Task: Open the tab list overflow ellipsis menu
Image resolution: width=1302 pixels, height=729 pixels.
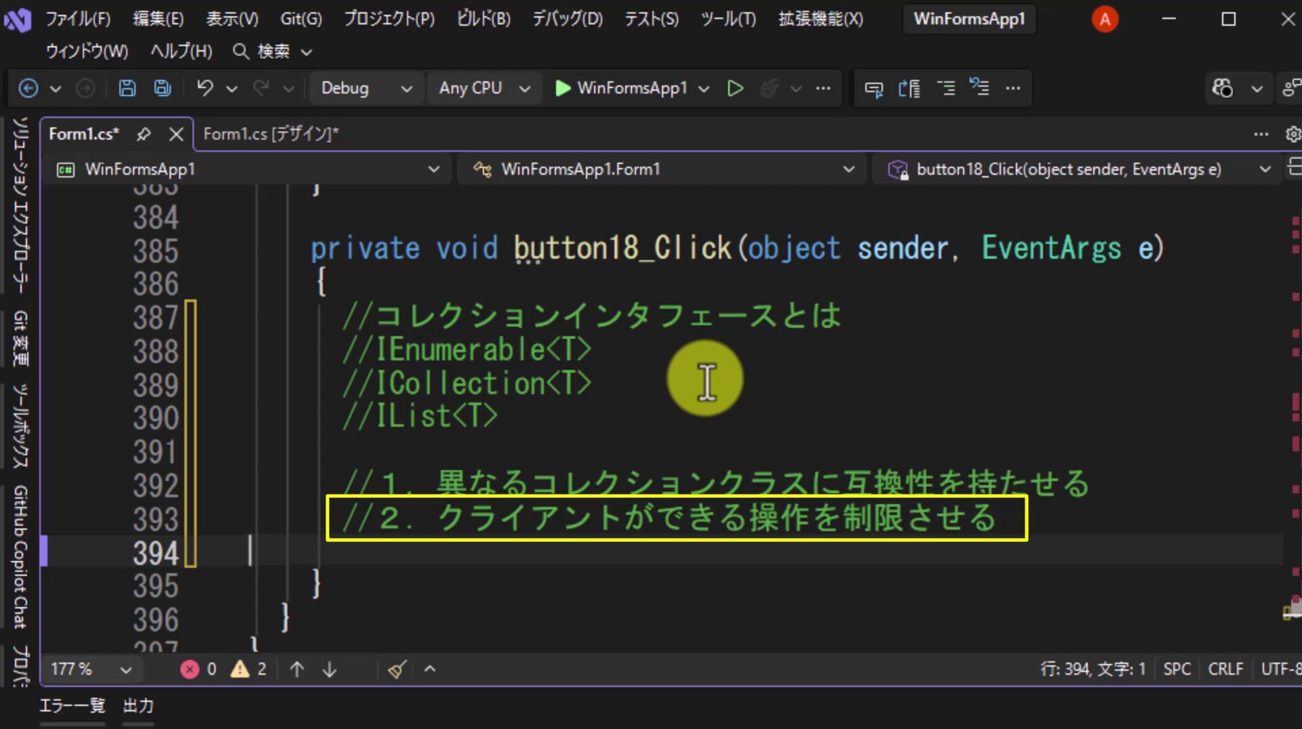Action: click(1261, 134)
